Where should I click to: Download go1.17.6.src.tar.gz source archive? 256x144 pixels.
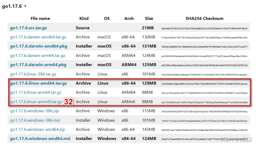point(28,28)
